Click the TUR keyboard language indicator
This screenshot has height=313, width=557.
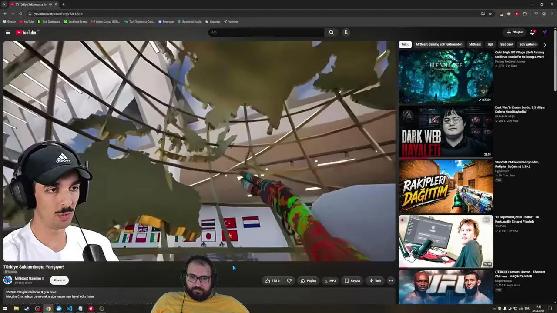(x=527, y=309)
